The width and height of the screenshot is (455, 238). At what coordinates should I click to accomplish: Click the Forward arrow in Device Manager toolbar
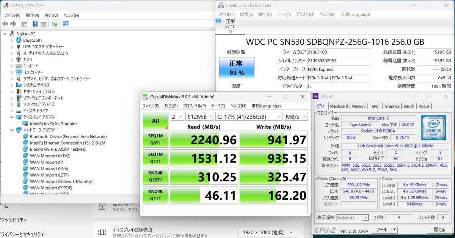[x=13, y=24]
